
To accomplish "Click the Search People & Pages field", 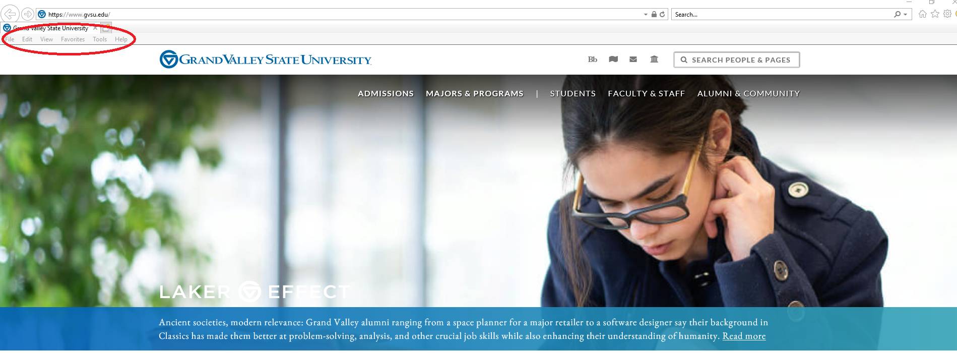I will pyautogui.click(x=736, y=60).
